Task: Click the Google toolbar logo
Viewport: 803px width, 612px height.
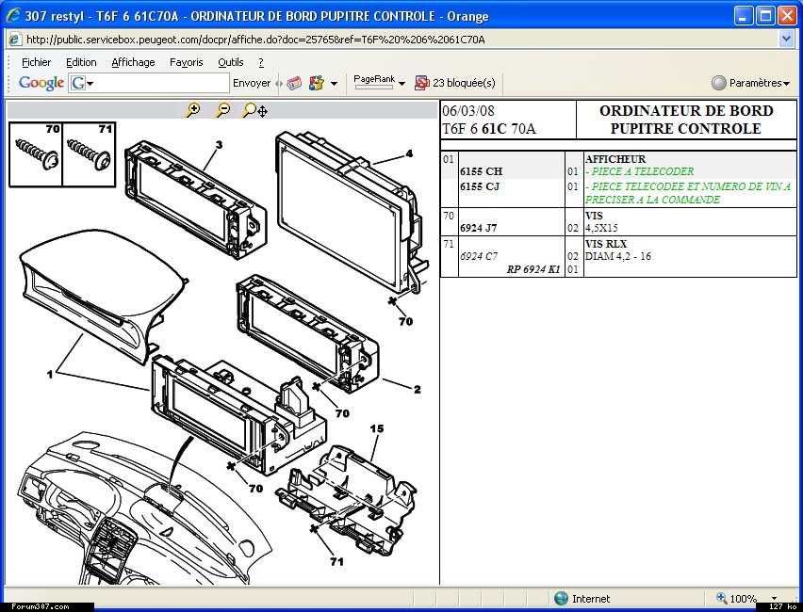Action: click(x=41, y=83)
